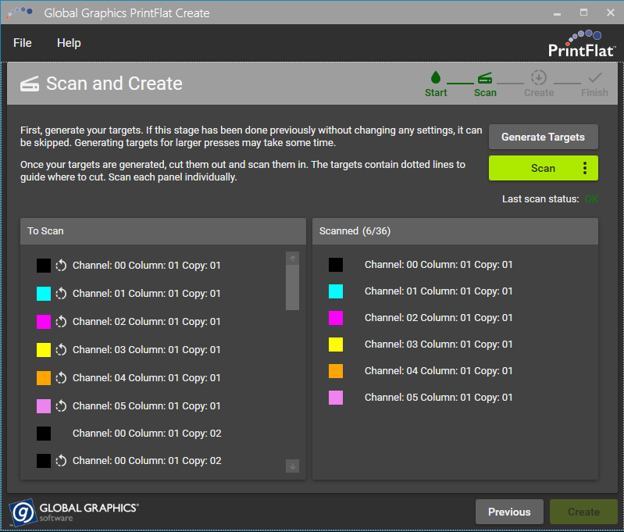The image size is (624, 532).
Task: Click the Scan step scanner icon
Action: point(485,77)
